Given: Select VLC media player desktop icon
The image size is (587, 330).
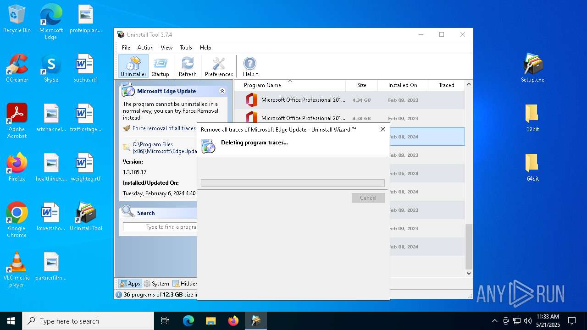Looking at the screenshot, I should tap(17, 269).
